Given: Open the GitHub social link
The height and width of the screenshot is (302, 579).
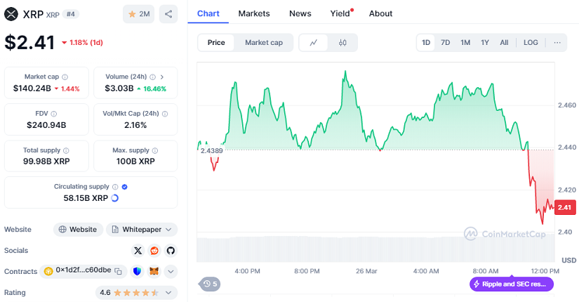Looking at the screenshot, I should [x=171, y=251].
